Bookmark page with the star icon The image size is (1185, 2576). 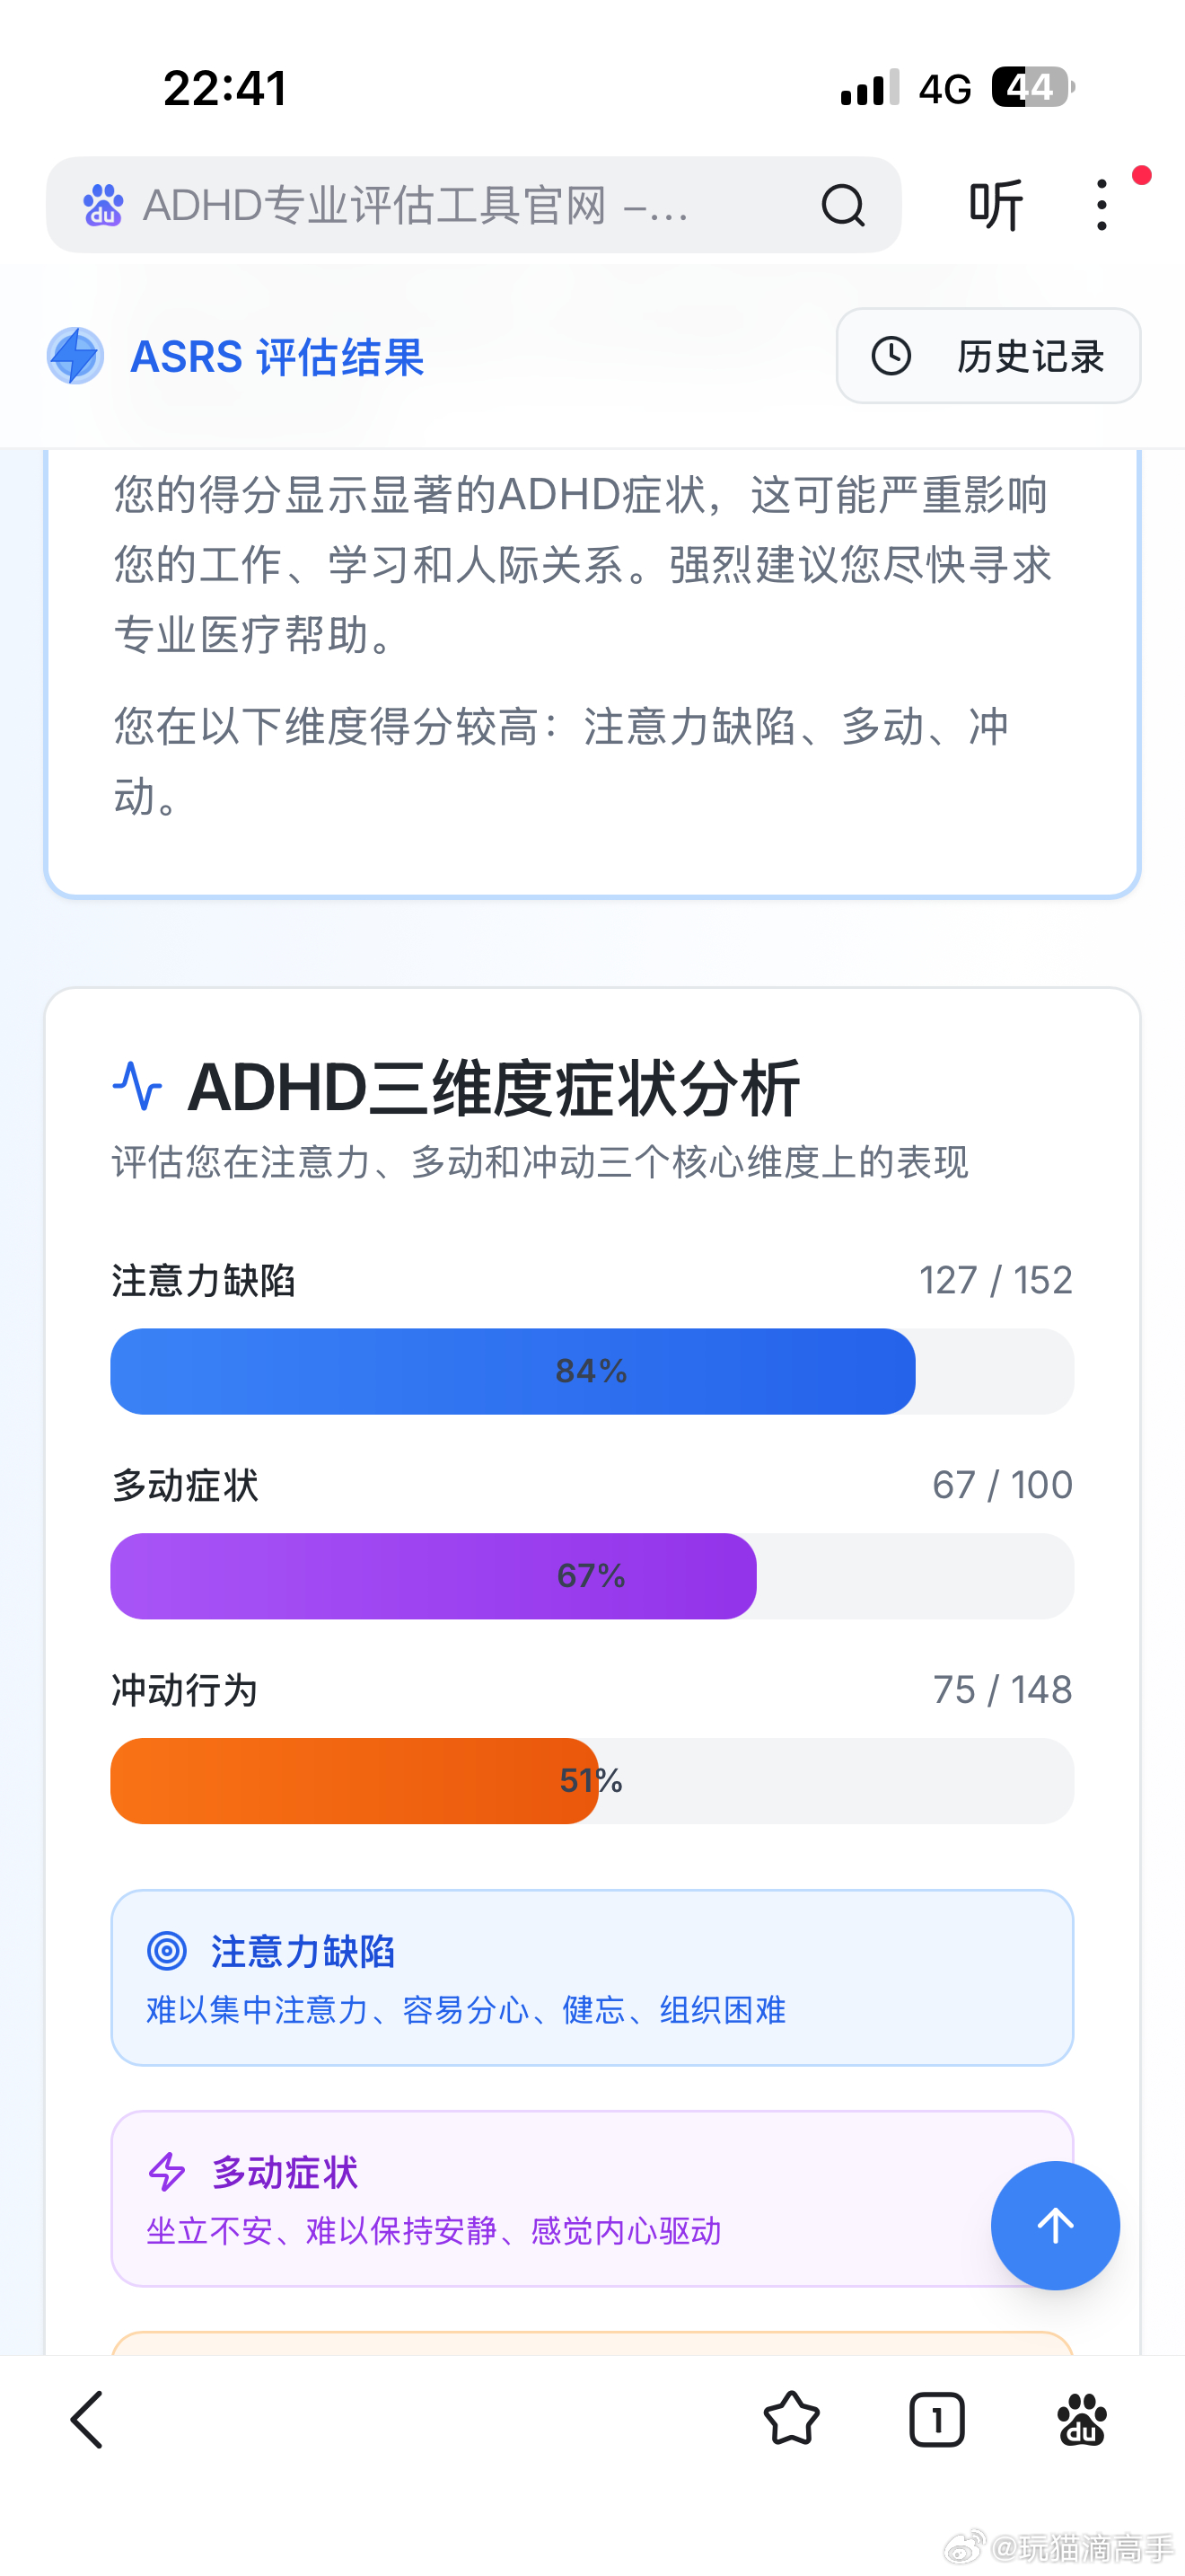tap(791, 2420)
